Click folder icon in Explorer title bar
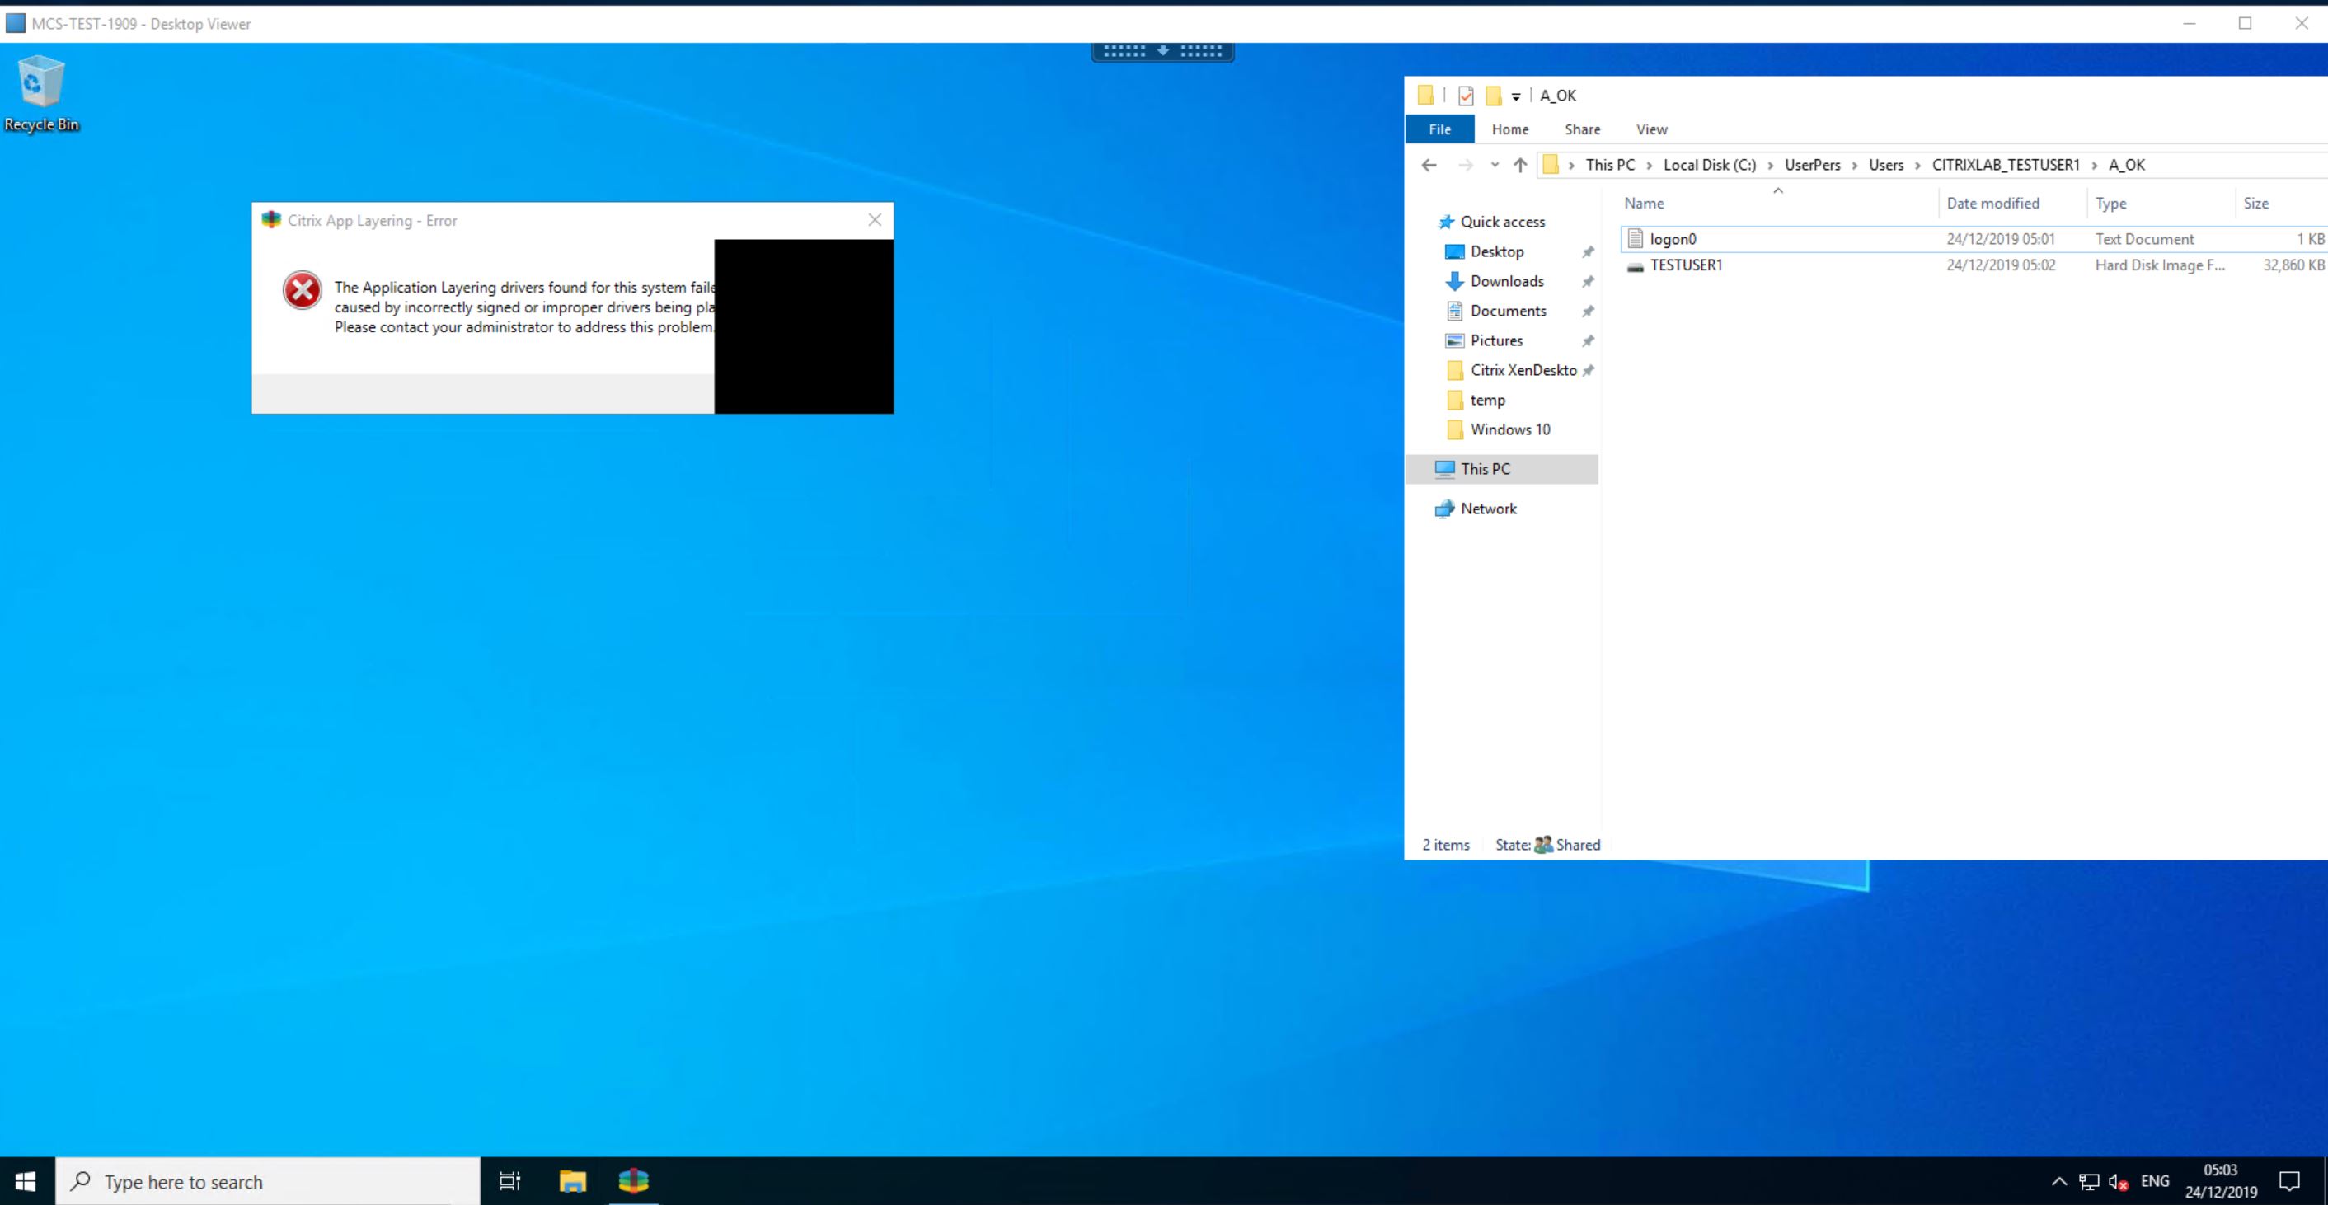2328x1205 pixels. point(1426,96)
